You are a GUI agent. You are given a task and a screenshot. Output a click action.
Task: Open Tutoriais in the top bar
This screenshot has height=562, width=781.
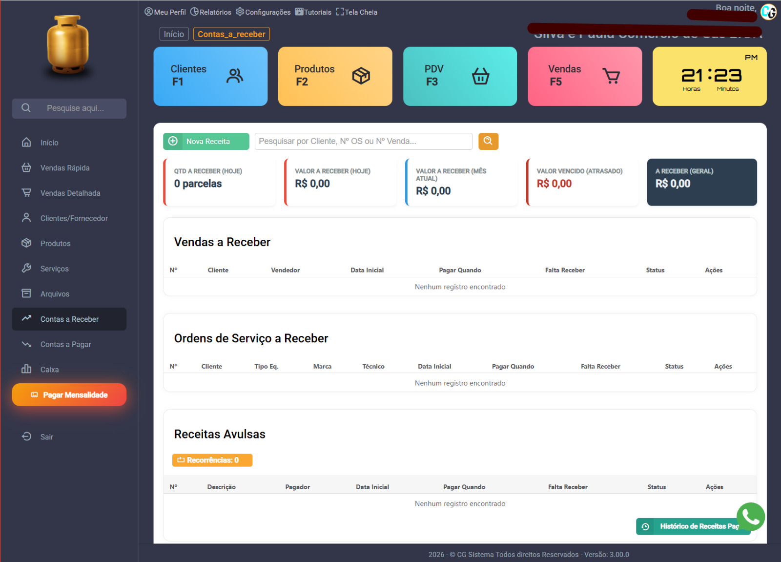coord(313,12)
